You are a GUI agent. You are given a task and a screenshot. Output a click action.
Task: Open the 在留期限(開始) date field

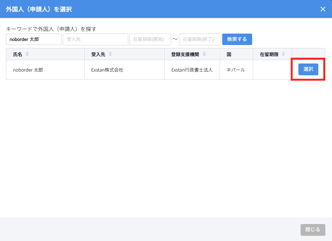[150, 39]
